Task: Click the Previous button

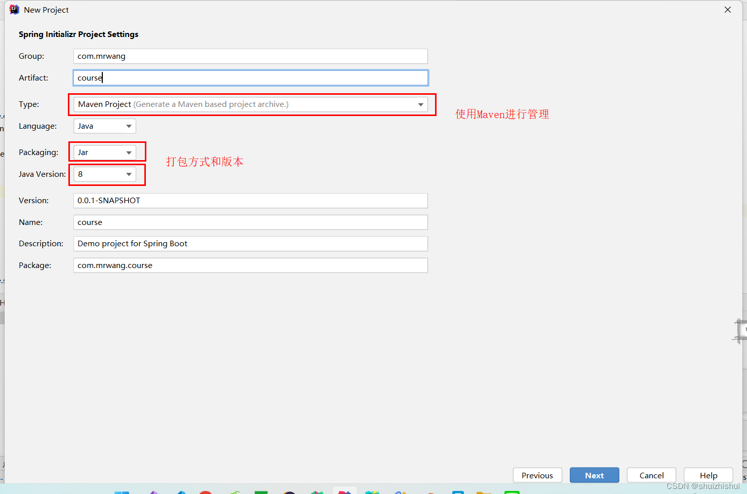Action: pyautogui.click(x=537, y=475)
